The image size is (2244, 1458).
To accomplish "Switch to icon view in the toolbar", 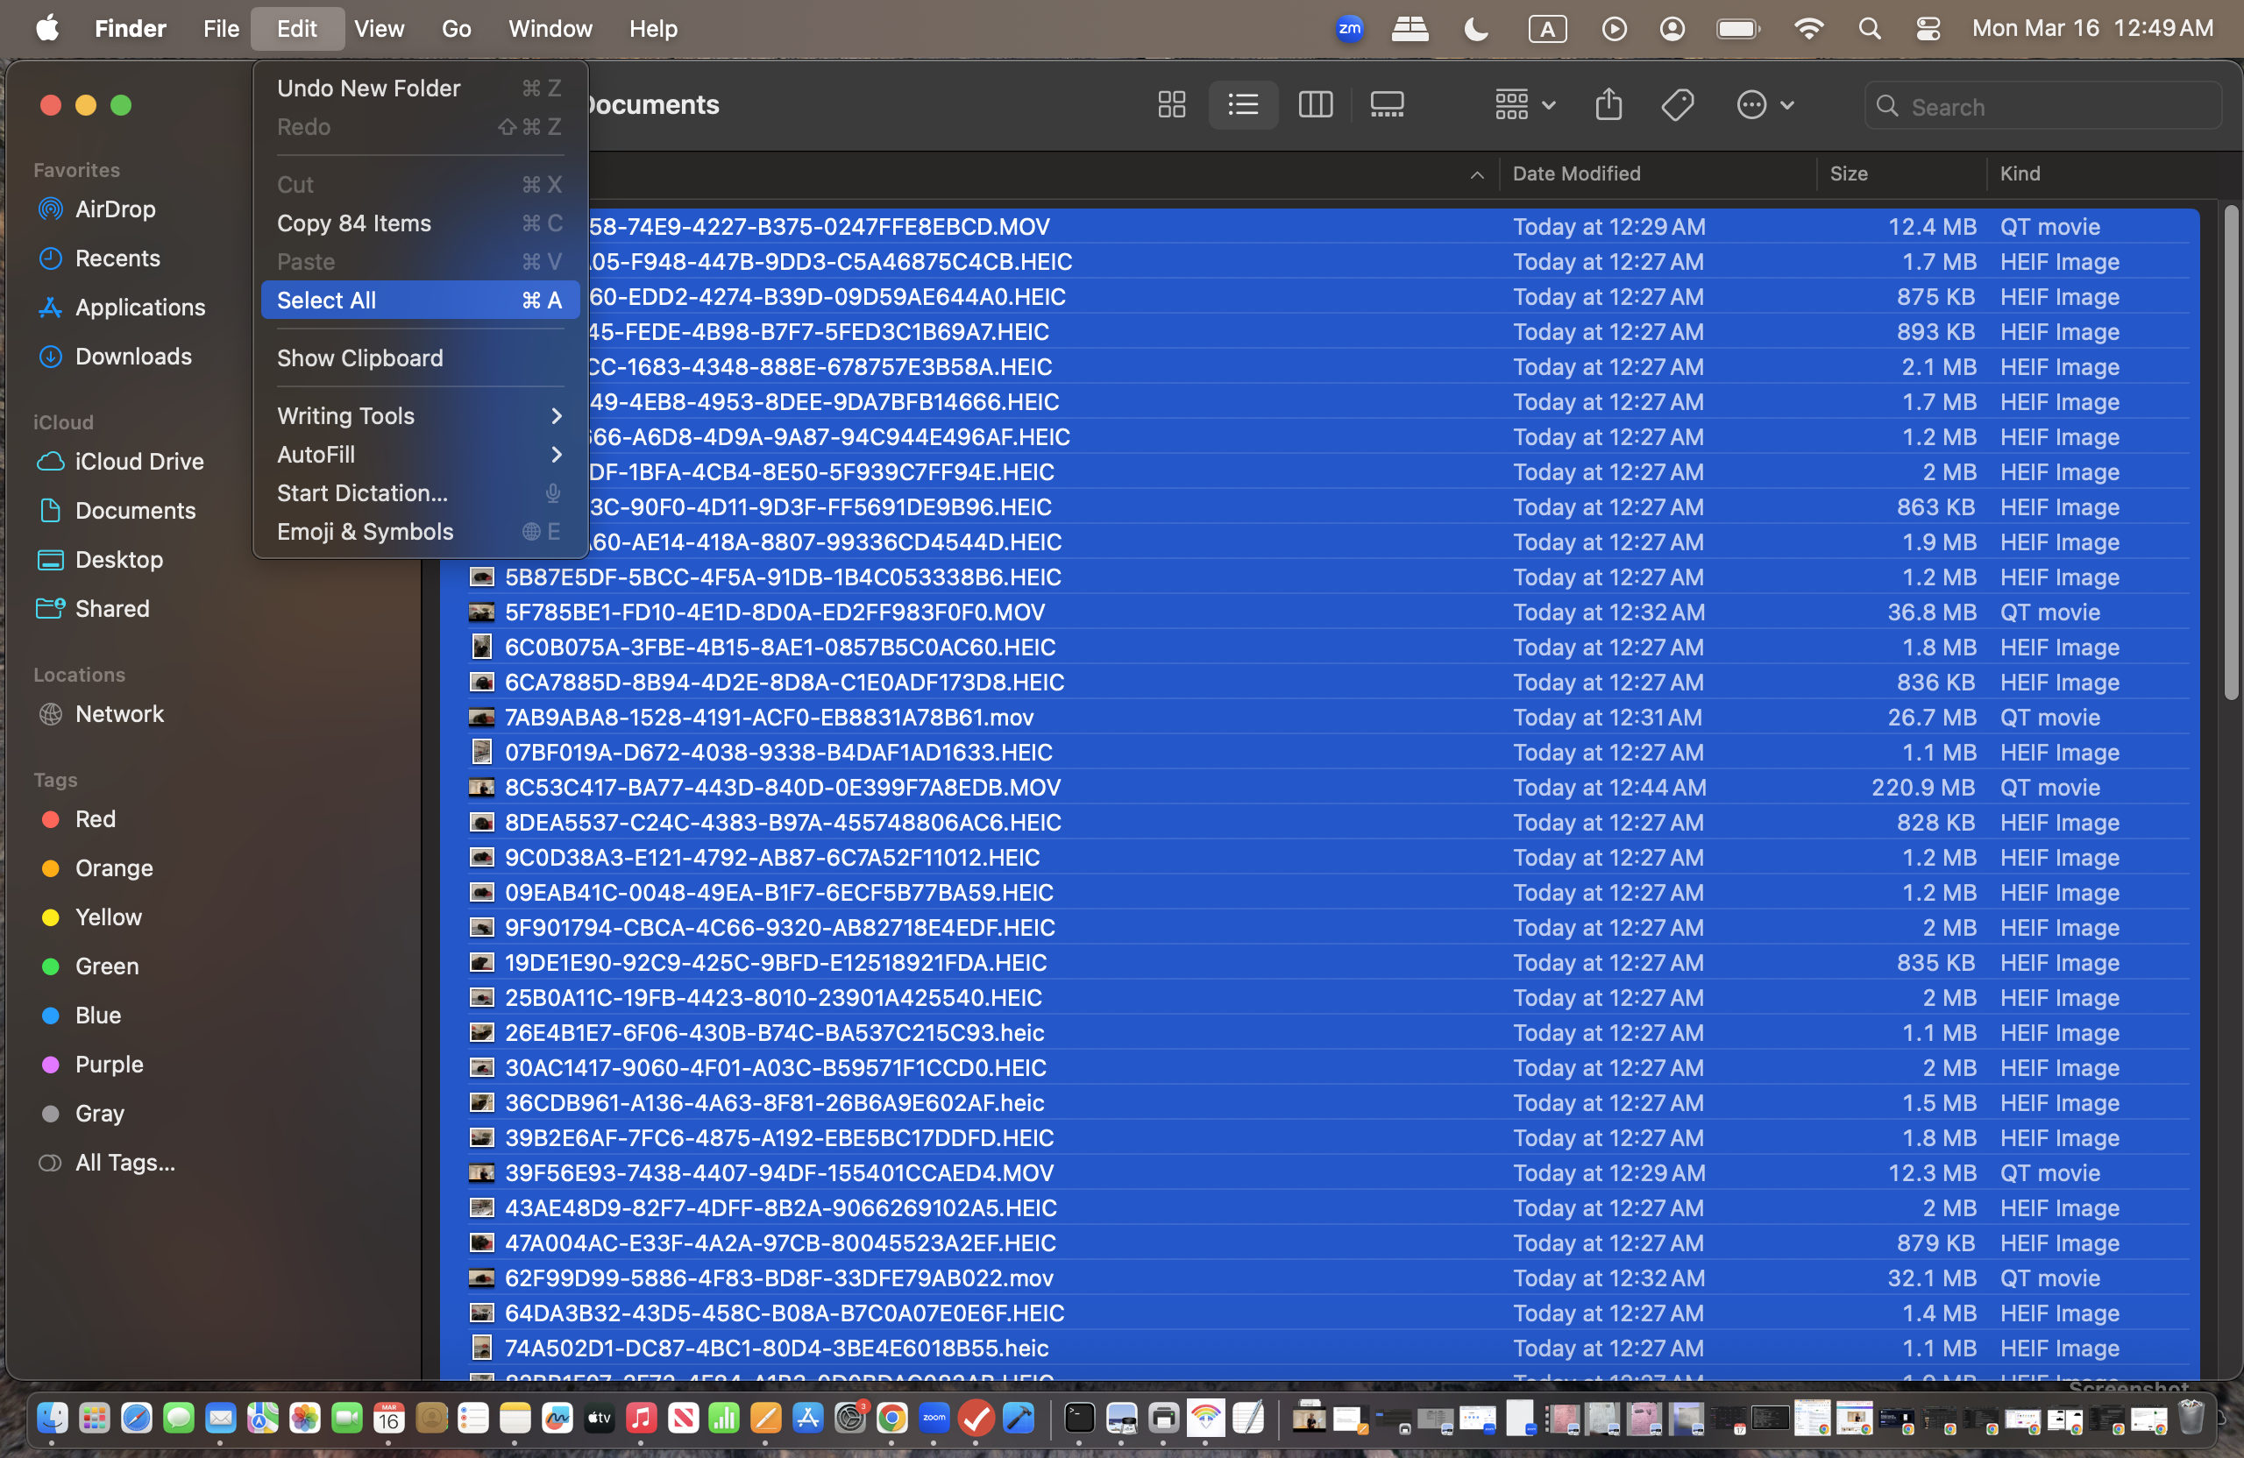I will [1170, 104].
